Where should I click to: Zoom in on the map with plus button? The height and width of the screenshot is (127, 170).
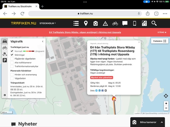tap(166, 103)
